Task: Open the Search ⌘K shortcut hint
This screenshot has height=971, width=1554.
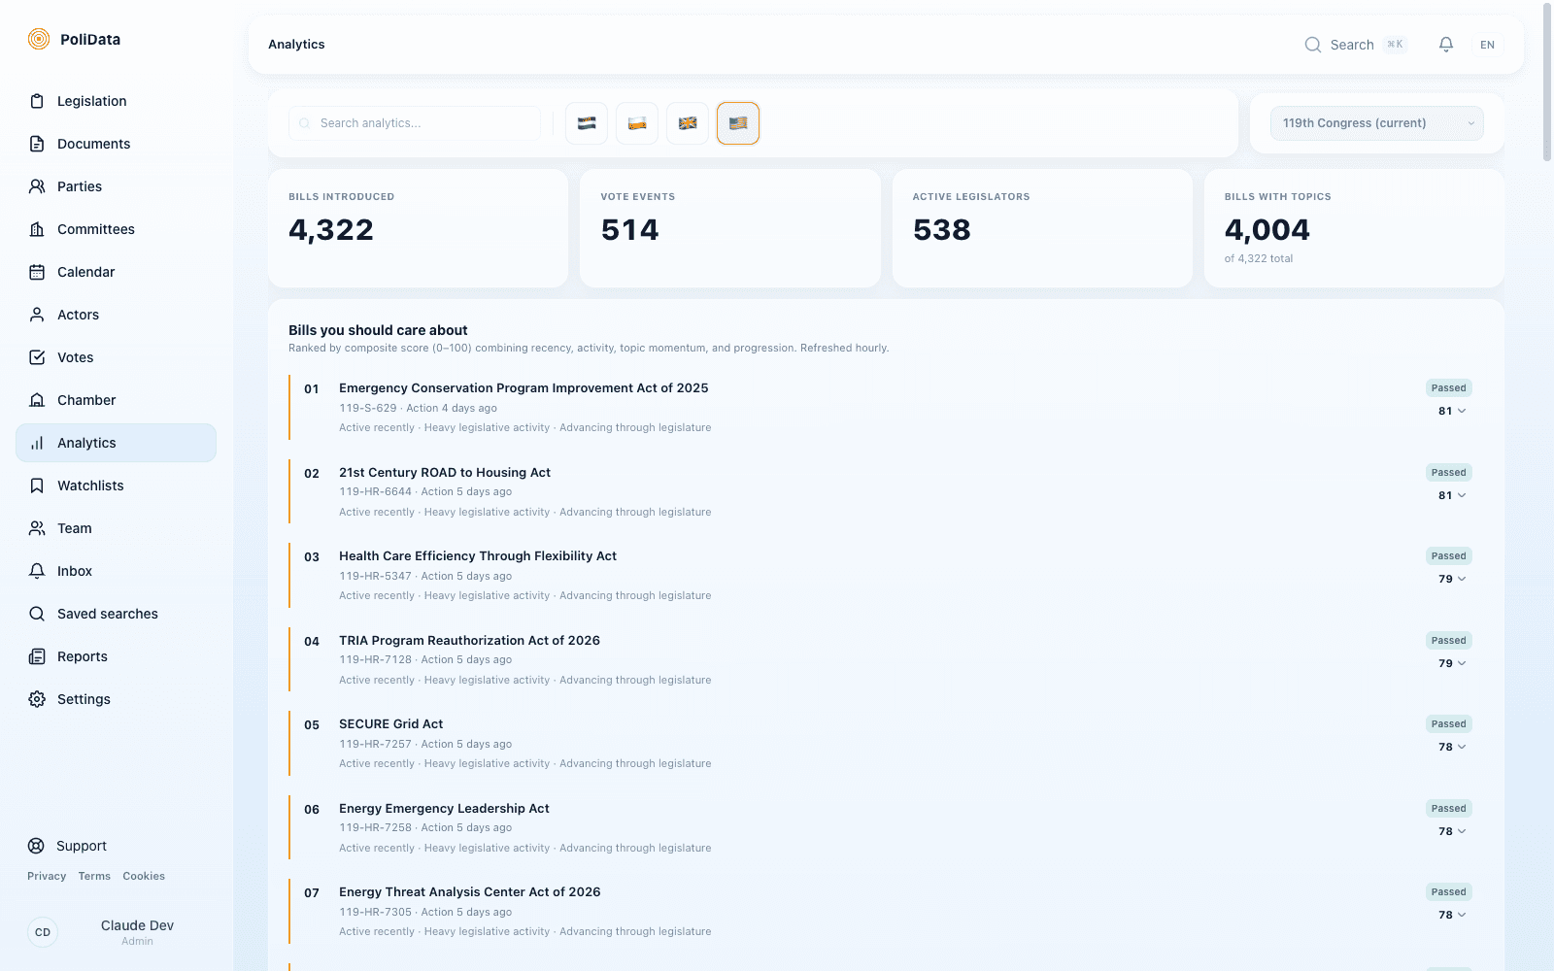Action: point(1395,45)
